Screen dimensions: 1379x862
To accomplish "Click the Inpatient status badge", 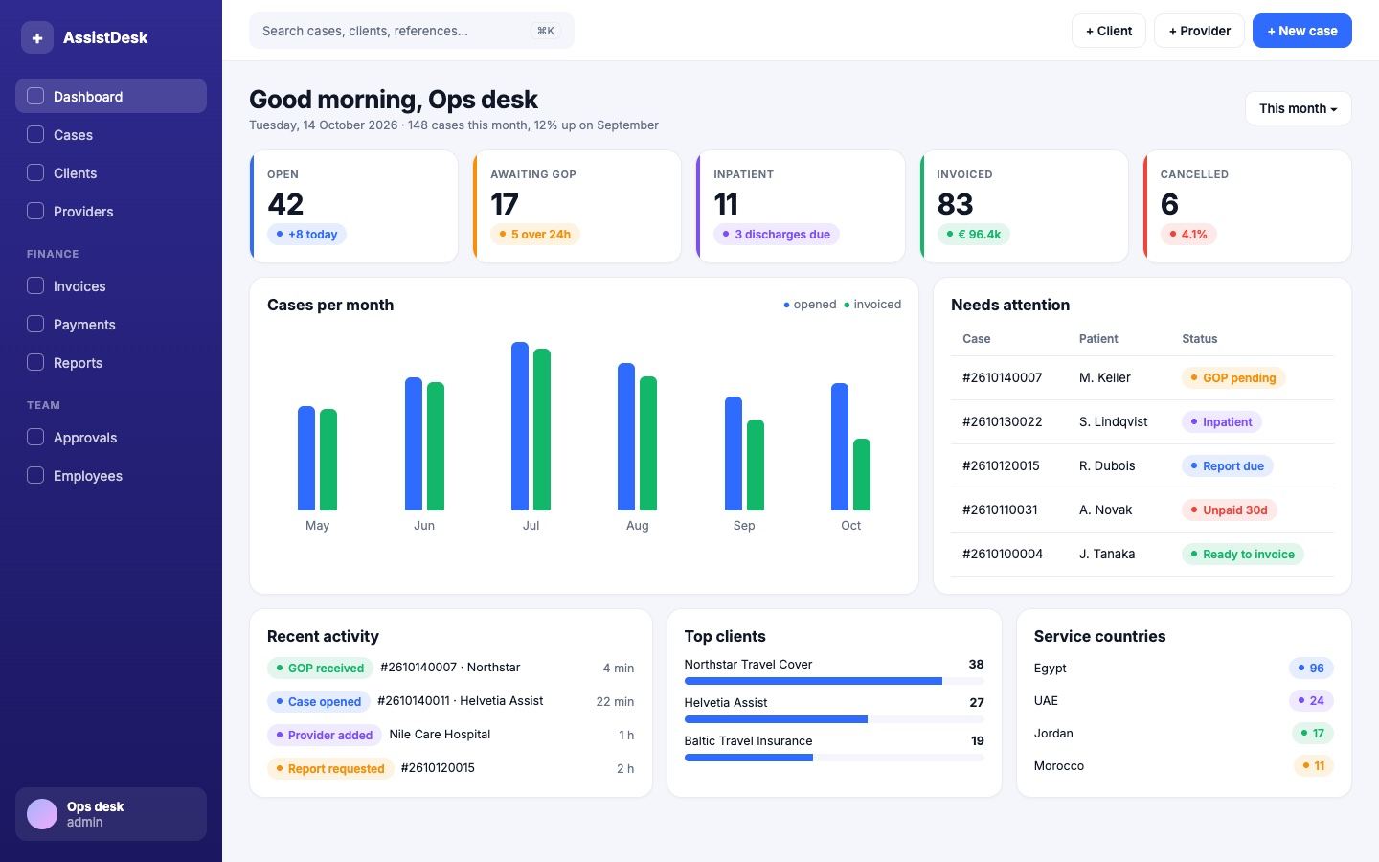I will (1222, 421).
